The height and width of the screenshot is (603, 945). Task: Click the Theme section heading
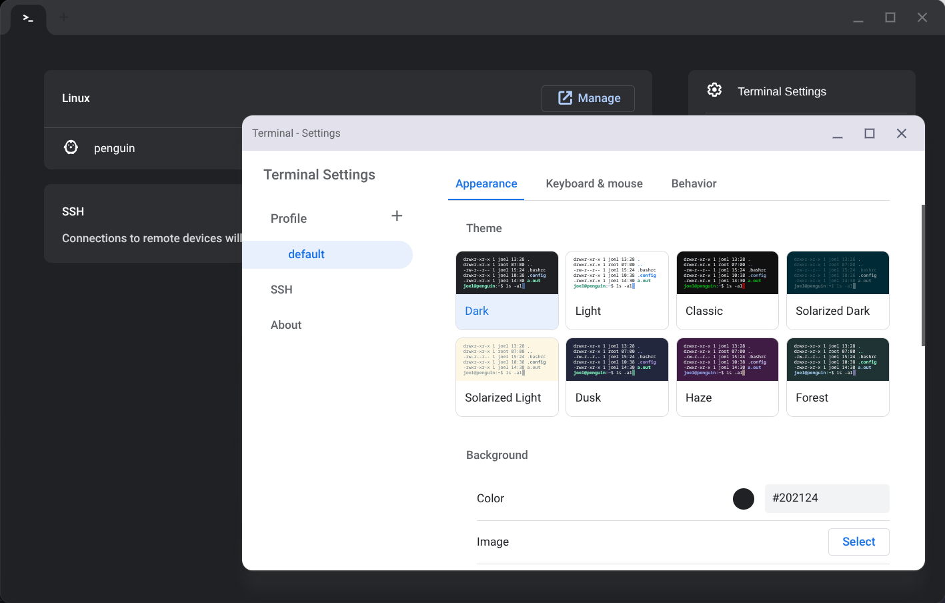(484, 228)
